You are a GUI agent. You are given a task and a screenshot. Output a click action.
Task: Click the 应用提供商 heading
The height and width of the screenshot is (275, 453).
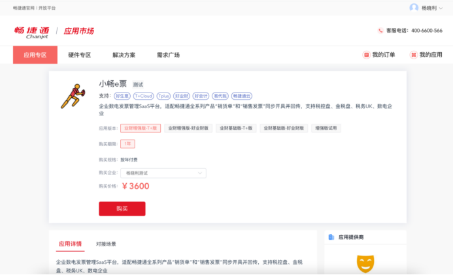[351, 237]
